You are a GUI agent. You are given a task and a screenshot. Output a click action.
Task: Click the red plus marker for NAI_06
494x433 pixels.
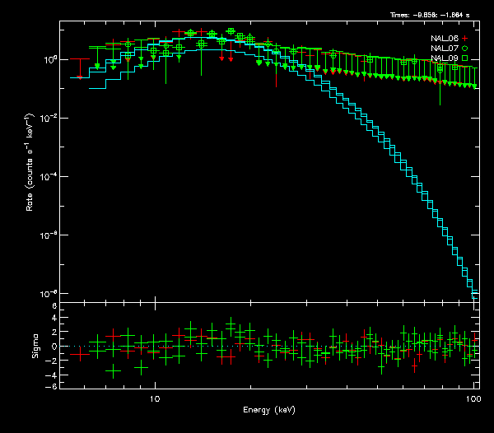tap(465, 39)
